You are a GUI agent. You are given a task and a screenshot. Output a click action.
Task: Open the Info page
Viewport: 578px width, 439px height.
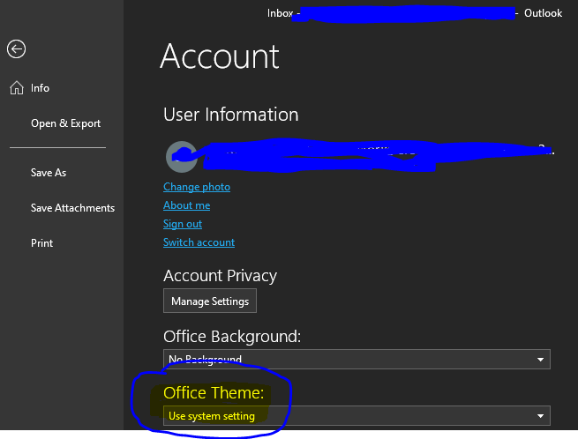click(x=40, y=88)
